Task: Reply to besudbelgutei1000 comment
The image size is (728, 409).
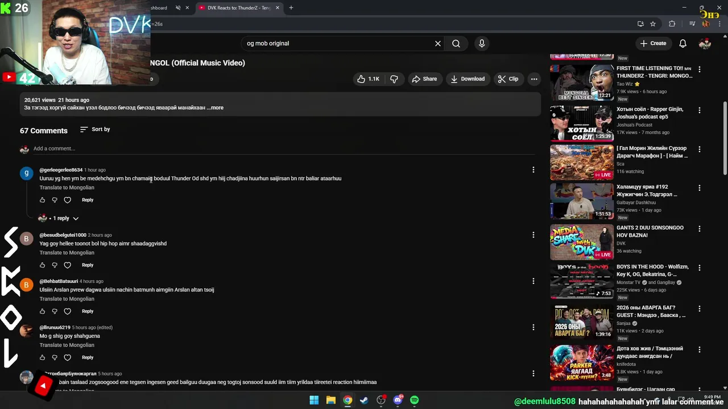Action: 88,265
